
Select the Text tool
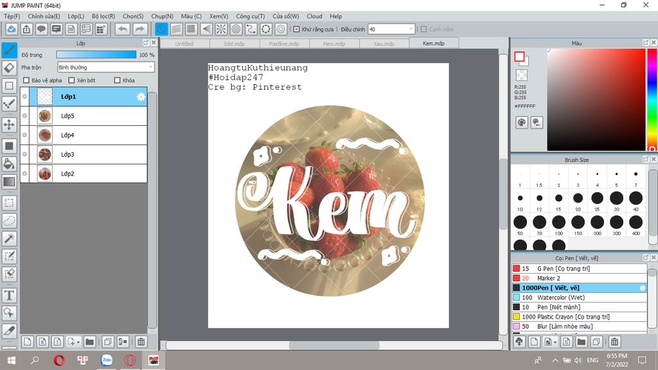(x=9, y=295)
